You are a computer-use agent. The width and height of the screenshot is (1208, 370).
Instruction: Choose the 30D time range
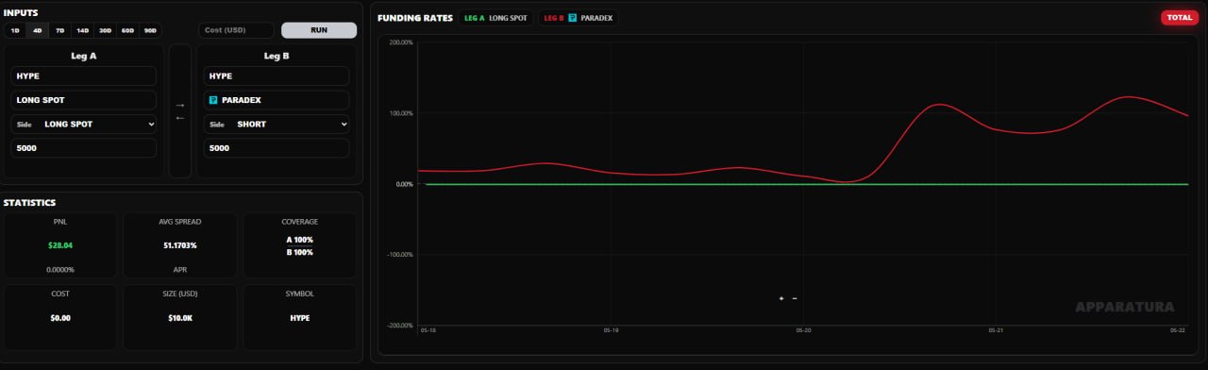[x=106, y=30]
